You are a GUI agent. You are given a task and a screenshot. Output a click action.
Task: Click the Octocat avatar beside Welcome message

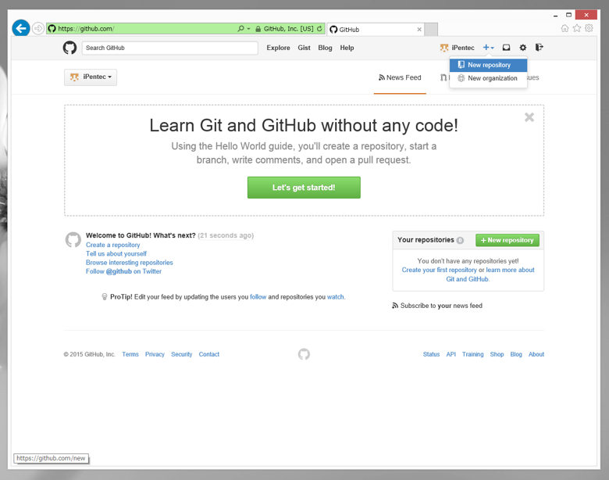point(73,240)
